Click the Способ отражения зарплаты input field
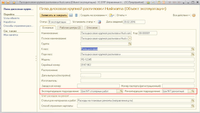 point(134,106)
